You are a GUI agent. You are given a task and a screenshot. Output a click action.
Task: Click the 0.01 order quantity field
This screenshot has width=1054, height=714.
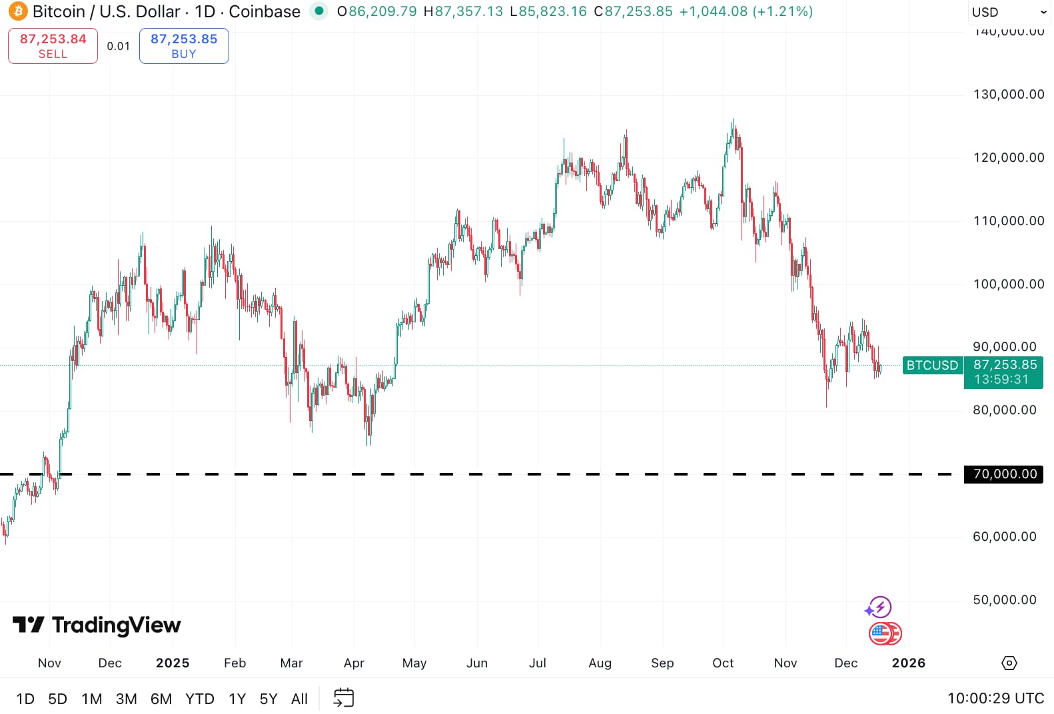(118, 46)
